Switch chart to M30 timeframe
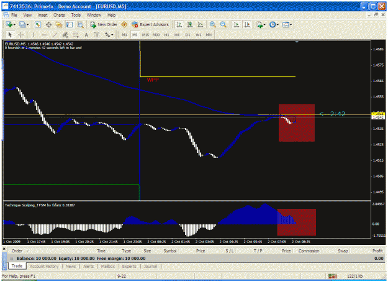This screenshot has width=388, height=281. pos(156,35)
